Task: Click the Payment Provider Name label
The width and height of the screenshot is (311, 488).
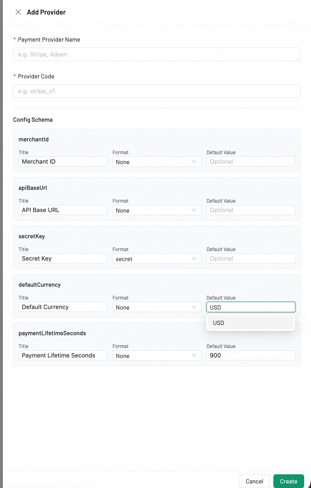Action: (49, 40)
